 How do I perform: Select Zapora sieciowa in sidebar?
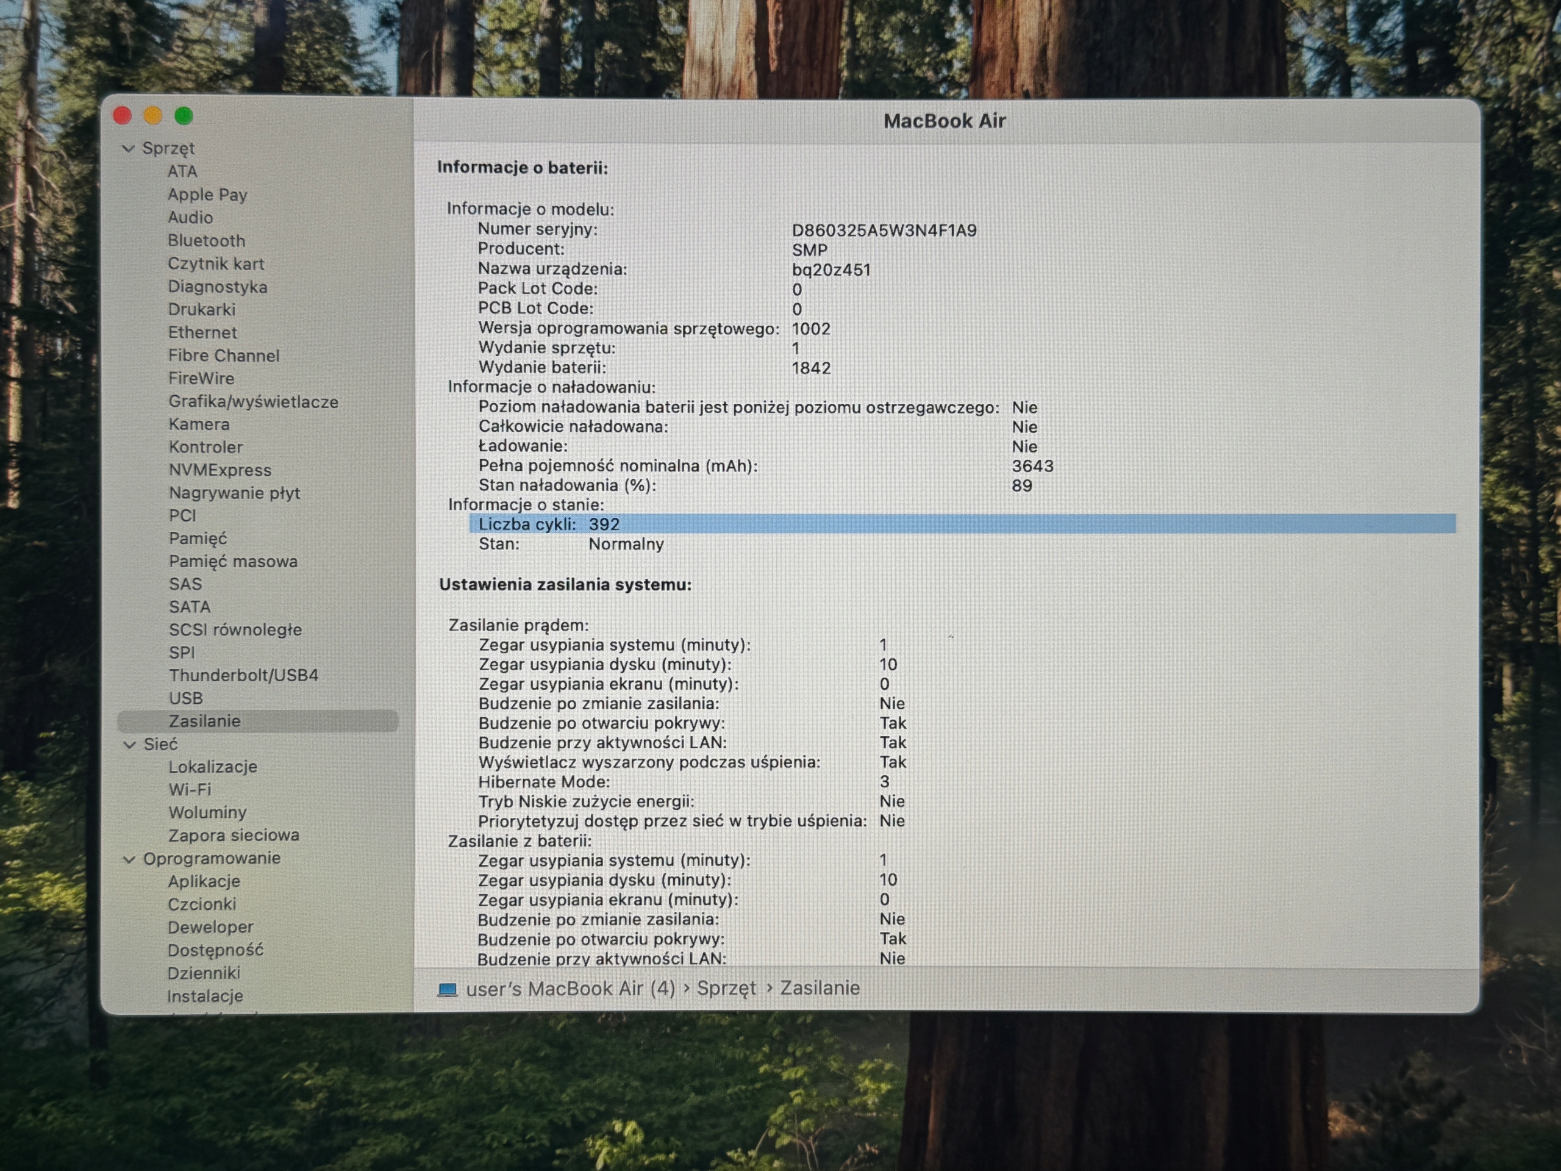(234, 835)
